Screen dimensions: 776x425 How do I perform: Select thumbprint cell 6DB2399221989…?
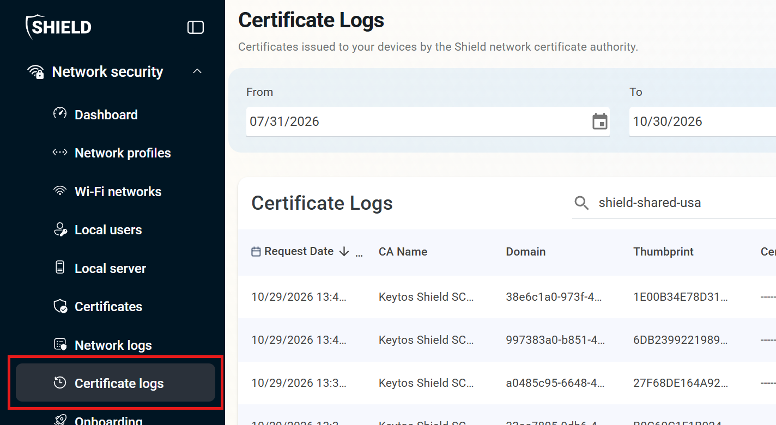[x=680, y=341]
